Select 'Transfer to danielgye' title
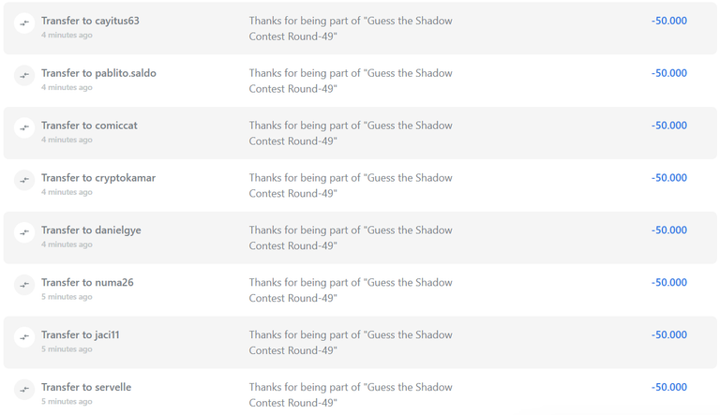Image resolution: width=720 pixels, height=415 pixels. [91, 230]
